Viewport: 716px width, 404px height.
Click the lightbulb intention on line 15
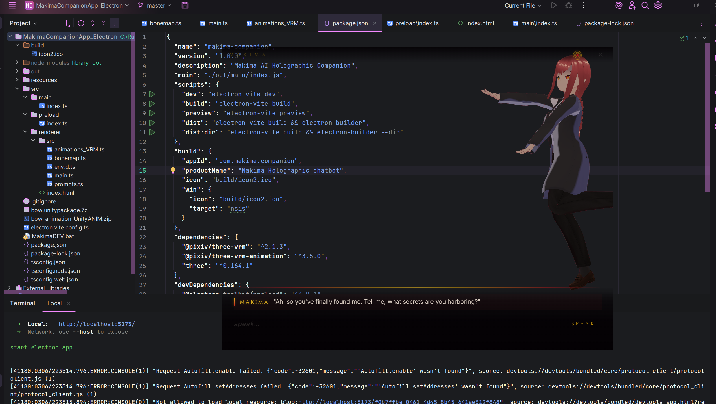tap(173, 170)
